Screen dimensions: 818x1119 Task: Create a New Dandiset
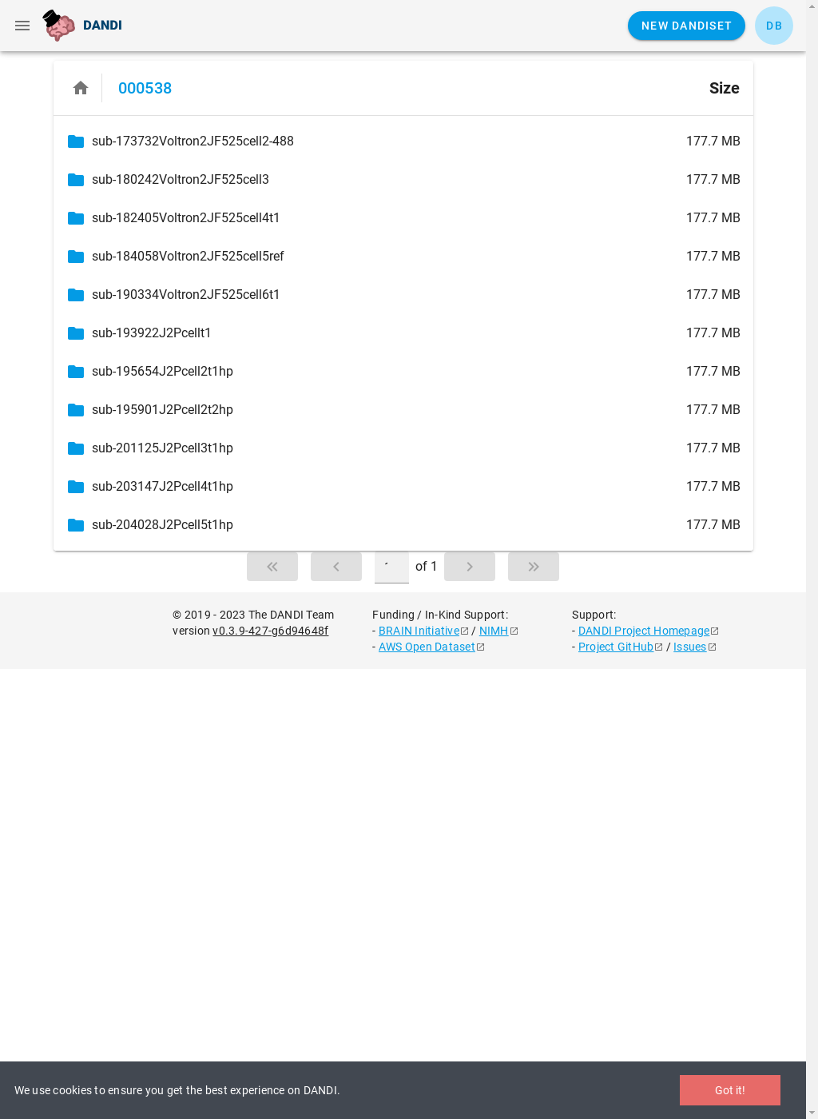686,26
